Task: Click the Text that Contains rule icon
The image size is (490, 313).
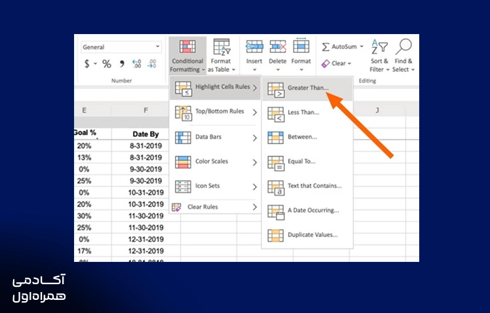Action: click(x=276, y=188)
